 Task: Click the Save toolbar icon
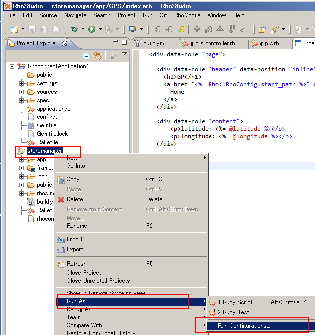pyautogui.click(x=32, y=29)
